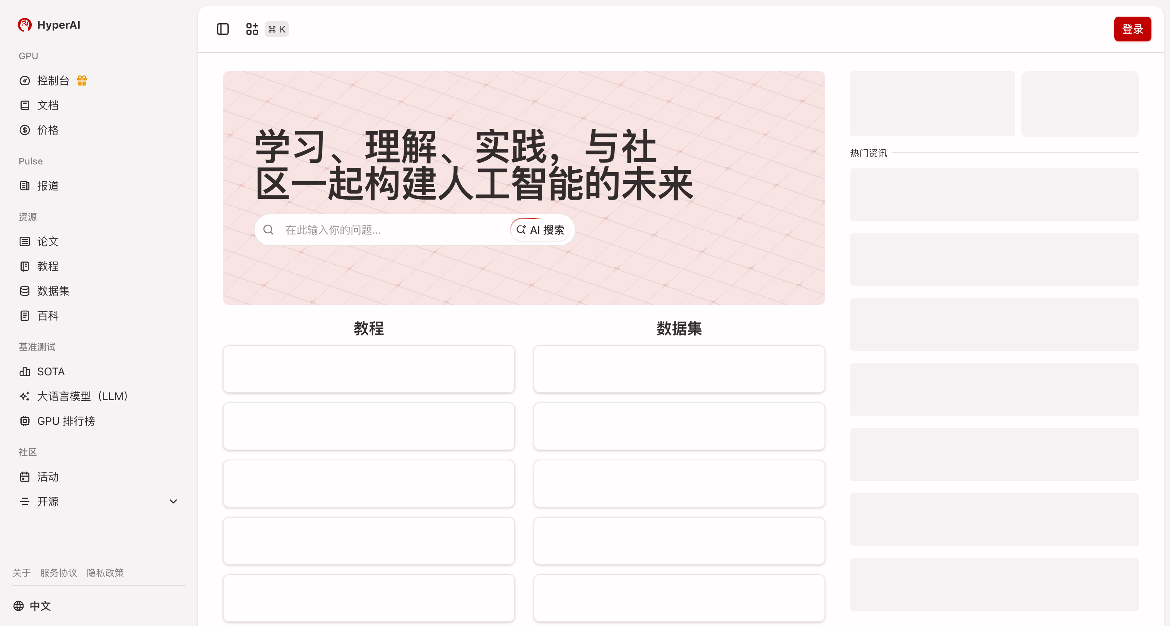Open the apps grid quick menu icon

(252, 29)
